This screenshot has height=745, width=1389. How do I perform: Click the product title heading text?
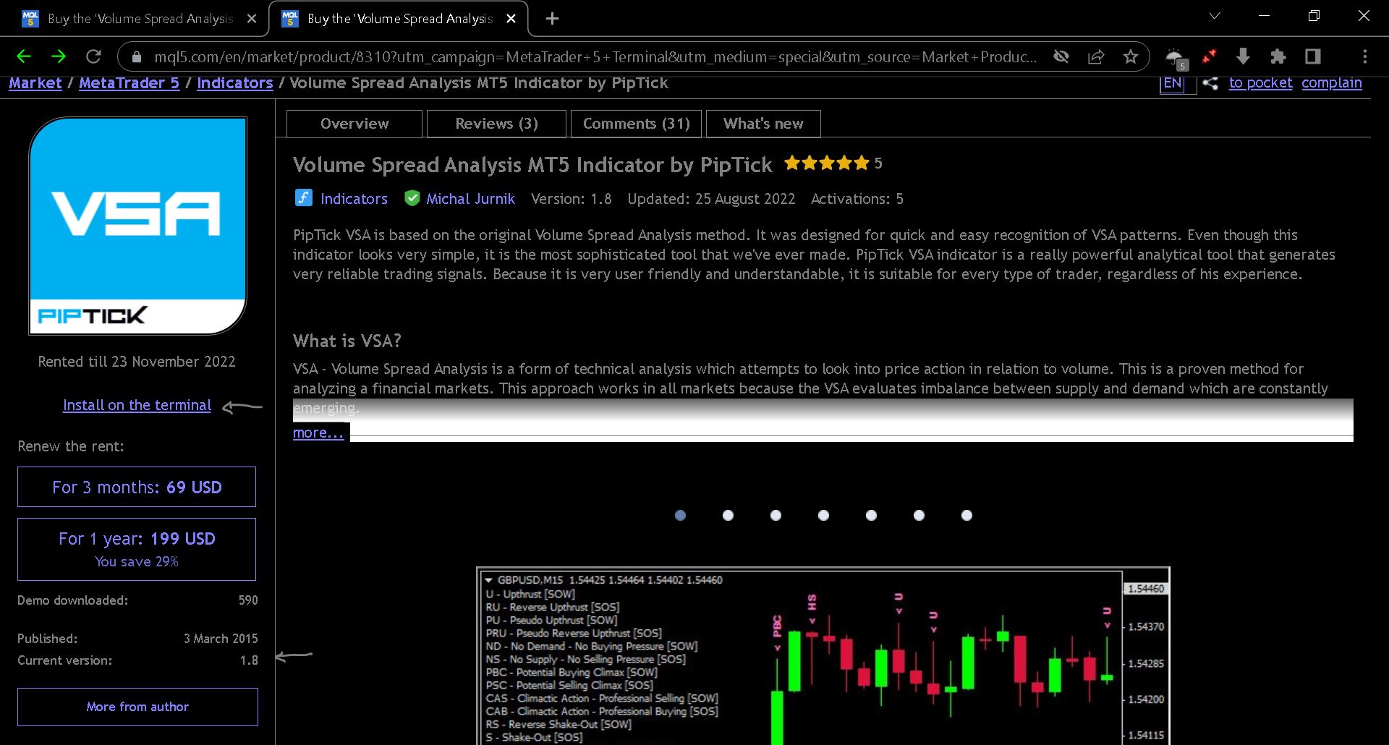tap(532, 165)
